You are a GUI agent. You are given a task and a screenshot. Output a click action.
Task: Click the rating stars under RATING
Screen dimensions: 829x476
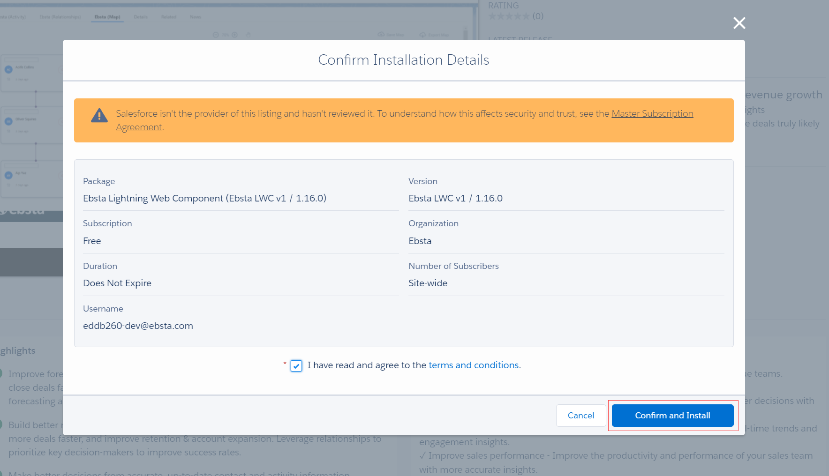click(509, 16)
